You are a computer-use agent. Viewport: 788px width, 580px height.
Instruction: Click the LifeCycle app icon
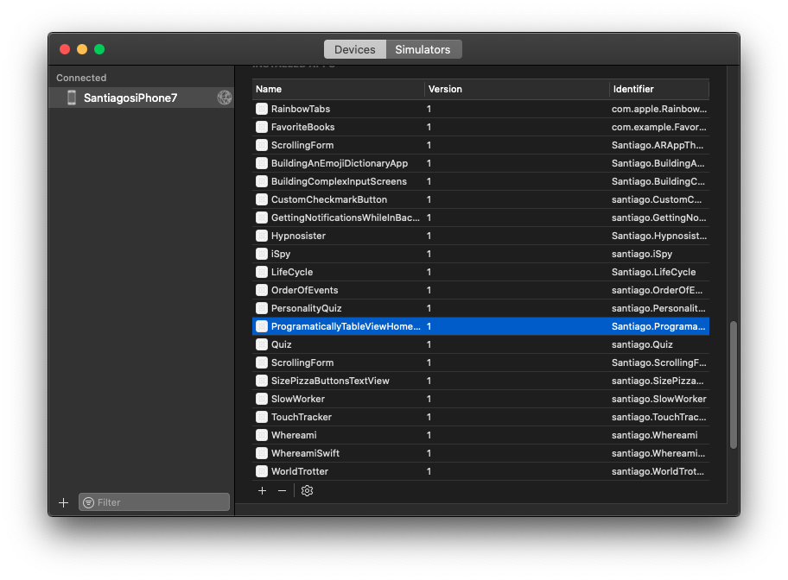262,272
